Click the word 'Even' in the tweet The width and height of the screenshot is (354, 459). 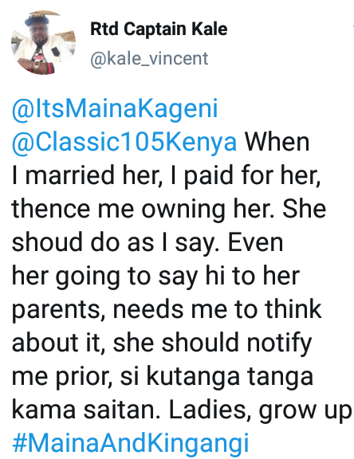tap(256, 242)
